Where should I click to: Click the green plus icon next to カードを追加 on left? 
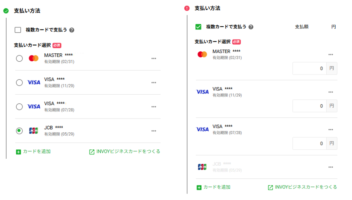click(18, 152)
